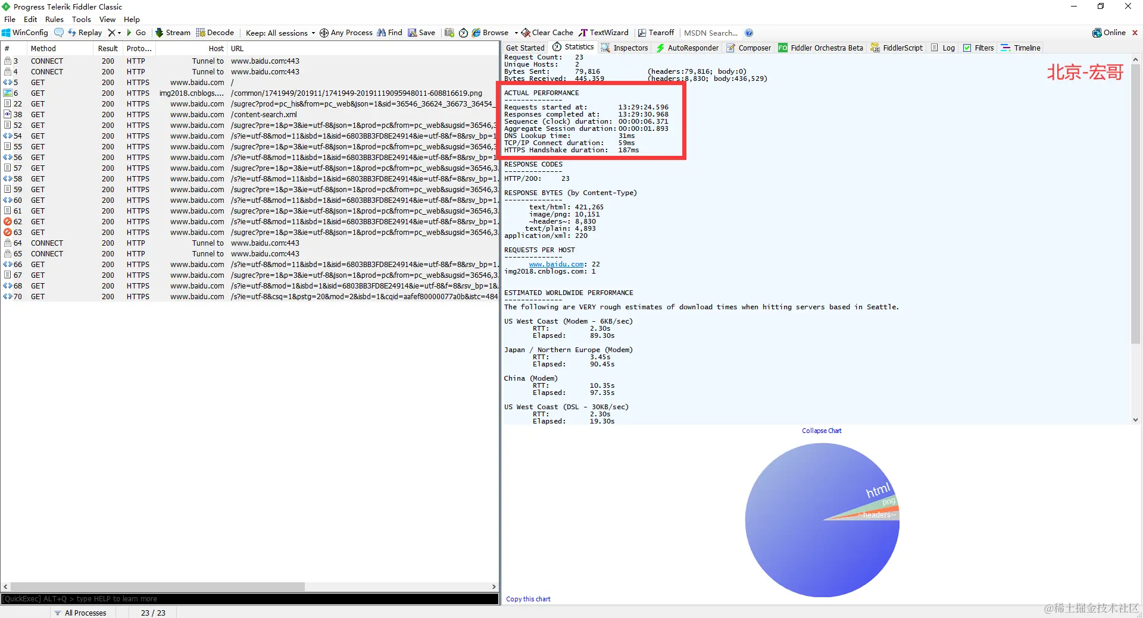Click the www.baidu.com host link
Viewport: 1143px width, 618px height.
tap(556, 264)
